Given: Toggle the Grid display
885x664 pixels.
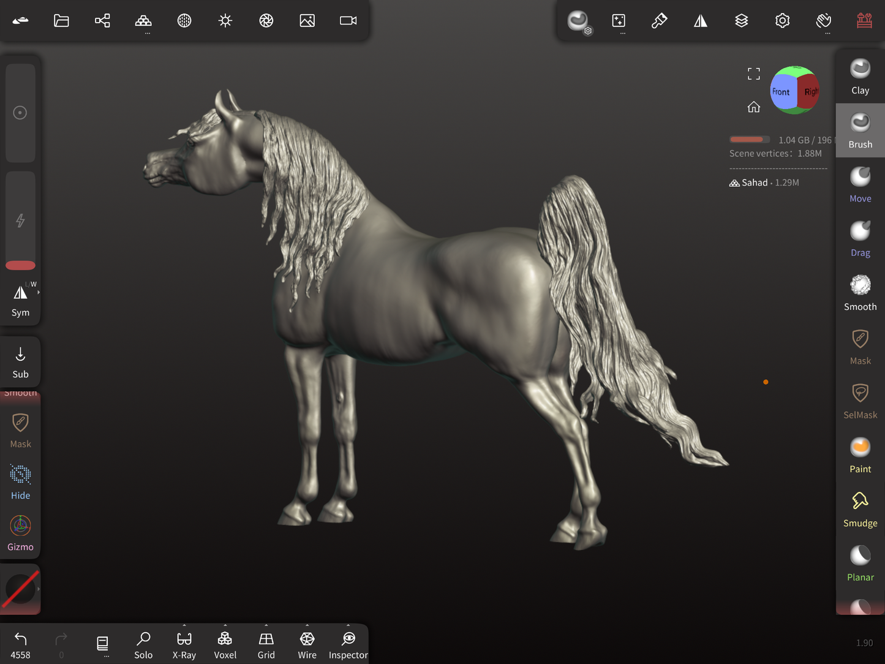Looking at the screenshot, I should click(x=266, y=644).
